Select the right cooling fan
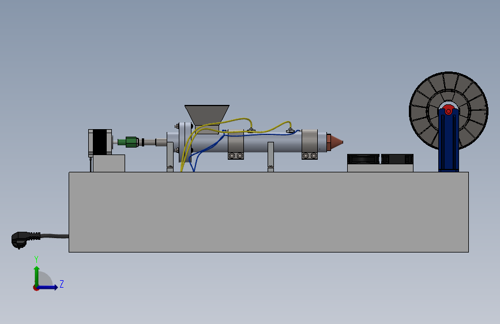Screen dimensions: 500x324 click(397, 159)
